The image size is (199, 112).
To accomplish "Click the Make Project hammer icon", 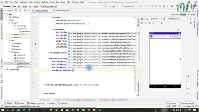I will pos(105,6).
